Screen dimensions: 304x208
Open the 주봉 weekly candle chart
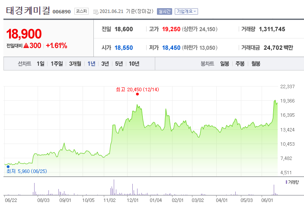[x=240, y=64]
